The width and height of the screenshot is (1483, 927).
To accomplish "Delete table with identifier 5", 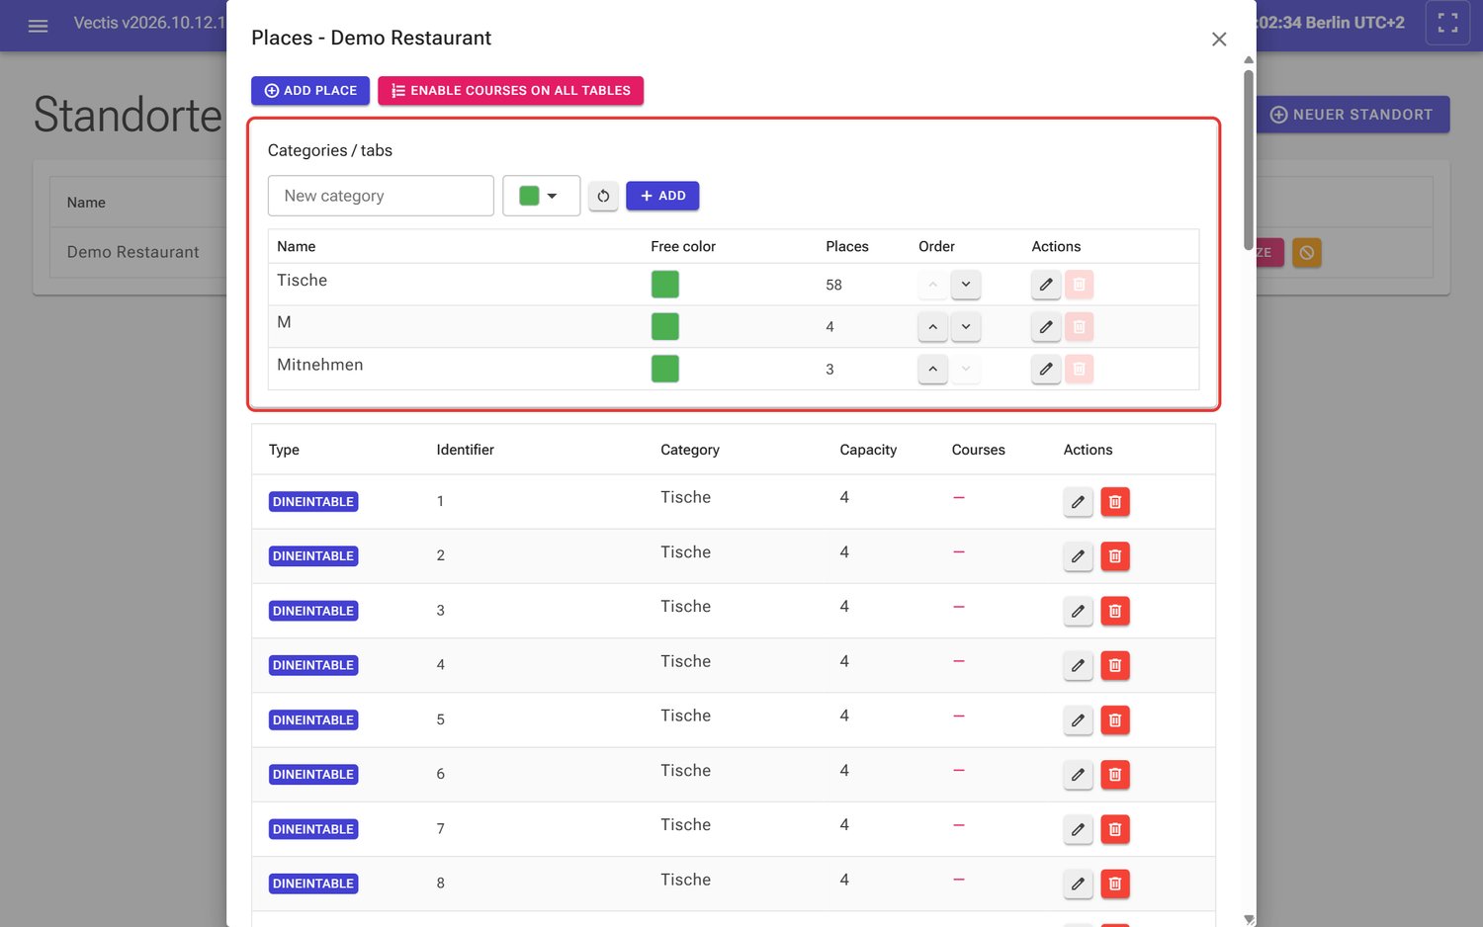I will (1115, 720).
